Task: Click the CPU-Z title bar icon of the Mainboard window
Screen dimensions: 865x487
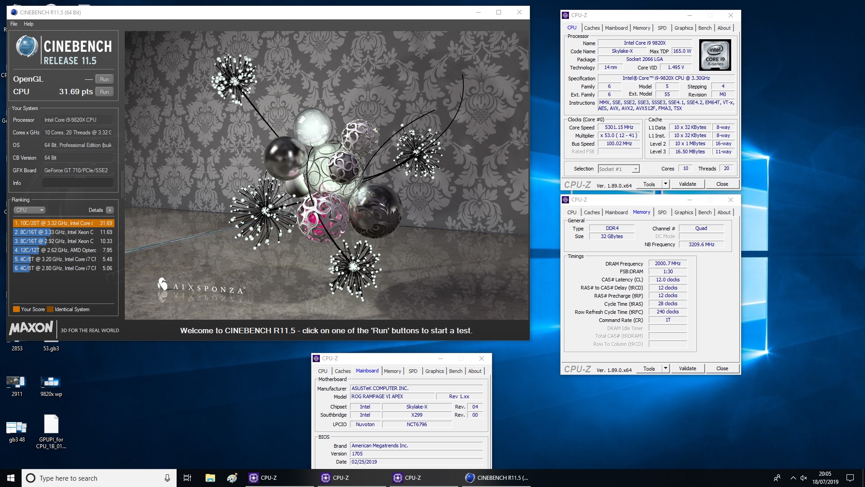Action: [316, 358]
